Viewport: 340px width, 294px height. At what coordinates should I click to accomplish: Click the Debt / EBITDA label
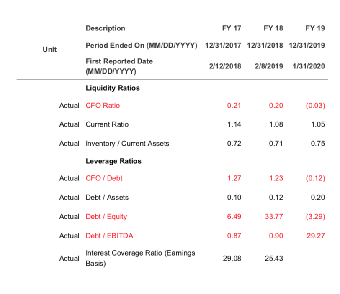(x=109, y=236)
